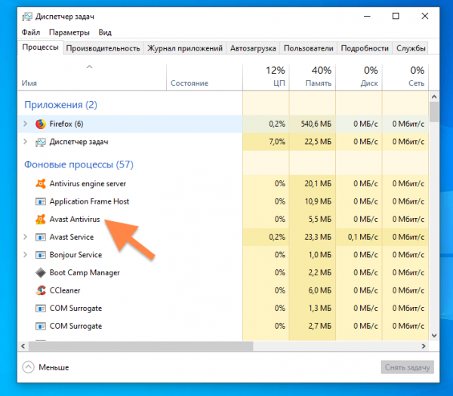453x396 pixels.
Task: Click the vertical scrollbar thumb
Action: (434, 112)
